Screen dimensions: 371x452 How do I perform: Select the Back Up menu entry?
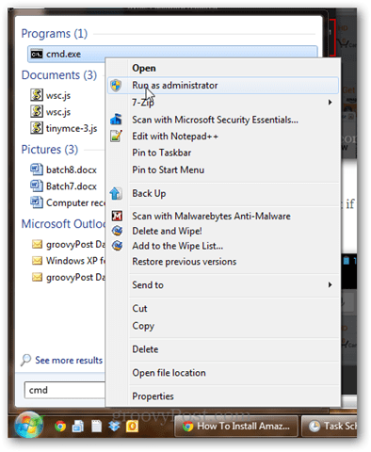click(223, 193)
